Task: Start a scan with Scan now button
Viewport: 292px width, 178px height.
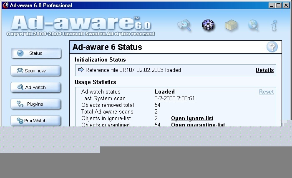Action: [x=36, y=71]
